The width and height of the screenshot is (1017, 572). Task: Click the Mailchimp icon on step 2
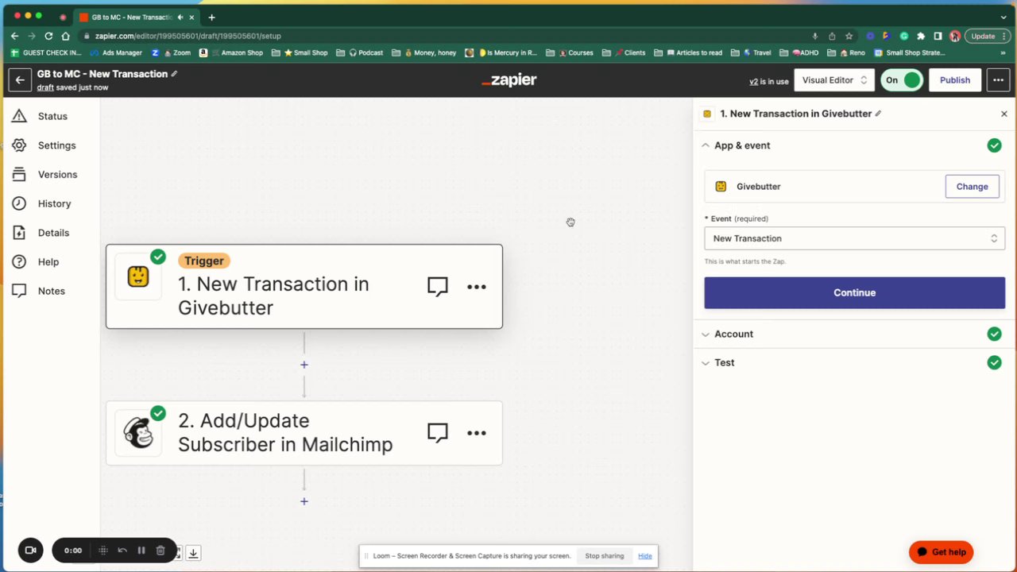(x=138, y=432)
